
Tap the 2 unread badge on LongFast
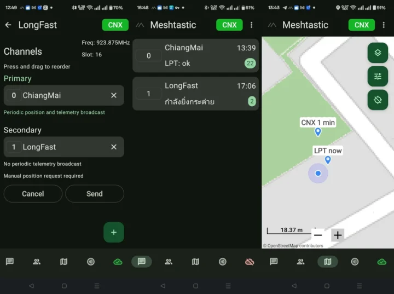tap(252, 101)
